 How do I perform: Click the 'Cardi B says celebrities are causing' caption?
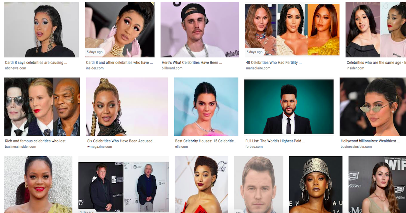point(36,63)
